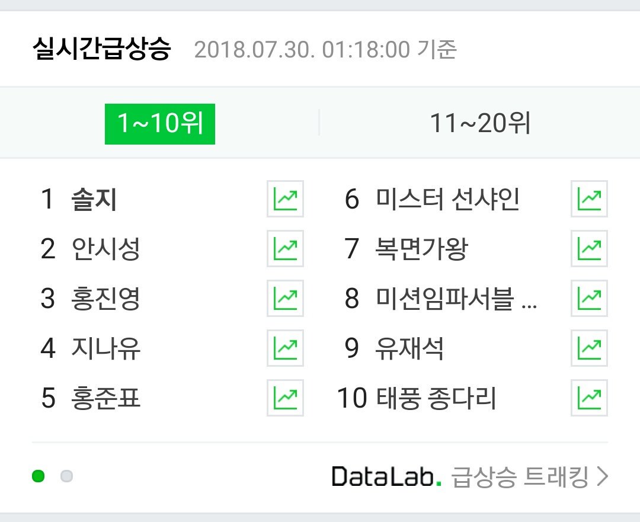Click trend chart icon beside 유재석
This screenshot has height=522, width=640.
click(589, 348)
